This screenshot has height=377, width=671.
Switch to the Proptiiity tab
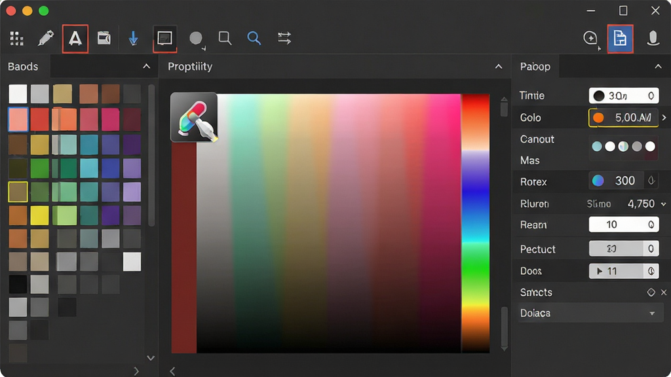pos(190,67)
